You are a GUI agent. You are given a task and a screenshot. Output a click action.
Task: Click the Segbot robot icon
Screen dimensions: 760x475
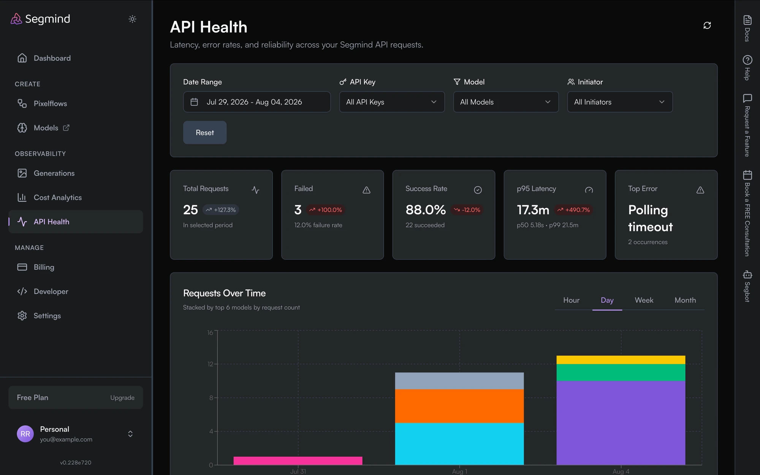tap(747, 274)
